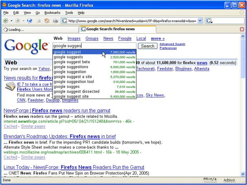Click the PR:n/a PageRank status indicator
Screen dimensions: 247x185
(x=210, y=180)
